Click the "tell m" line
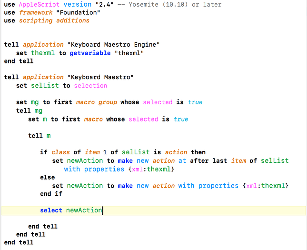This screenshot has height=250, width=307. click(40, 136)
